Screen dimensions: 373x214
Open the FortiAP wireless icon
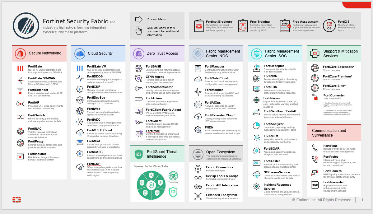[21, 104]
